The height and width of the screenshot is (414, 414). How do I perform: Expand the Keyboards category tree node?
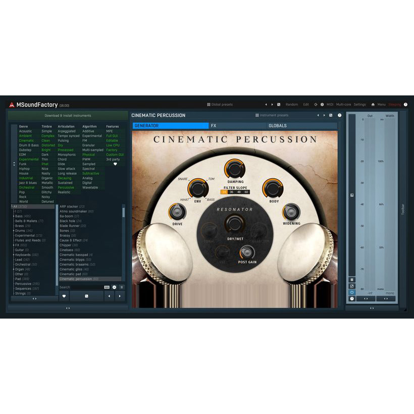pos(14,255)
